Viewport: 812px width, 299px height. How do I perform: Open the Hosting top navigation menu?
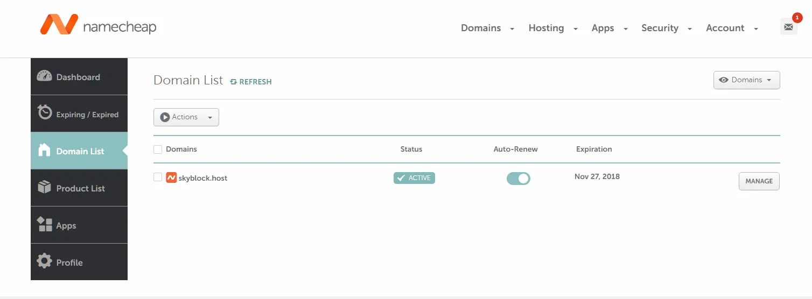click(x=546, y=28)
